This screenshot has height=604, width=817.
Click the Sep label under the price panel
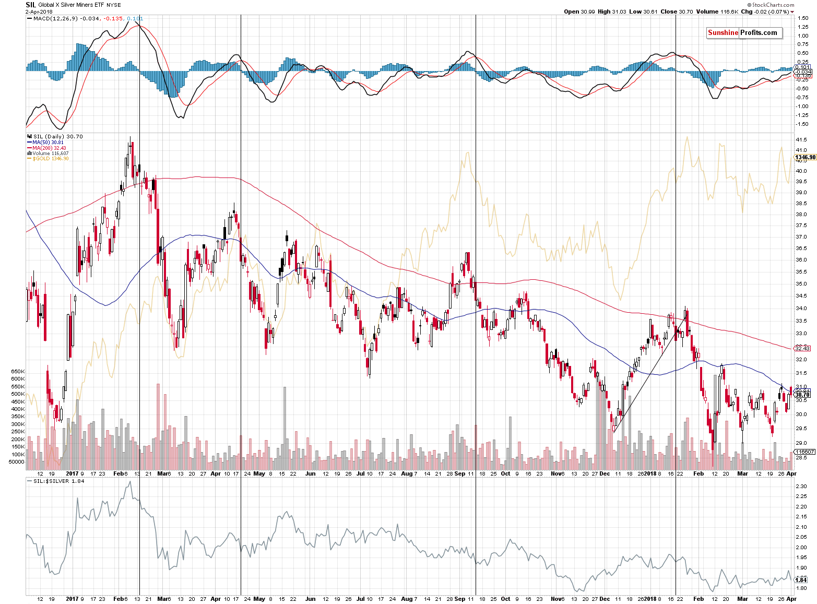point(460,474)
